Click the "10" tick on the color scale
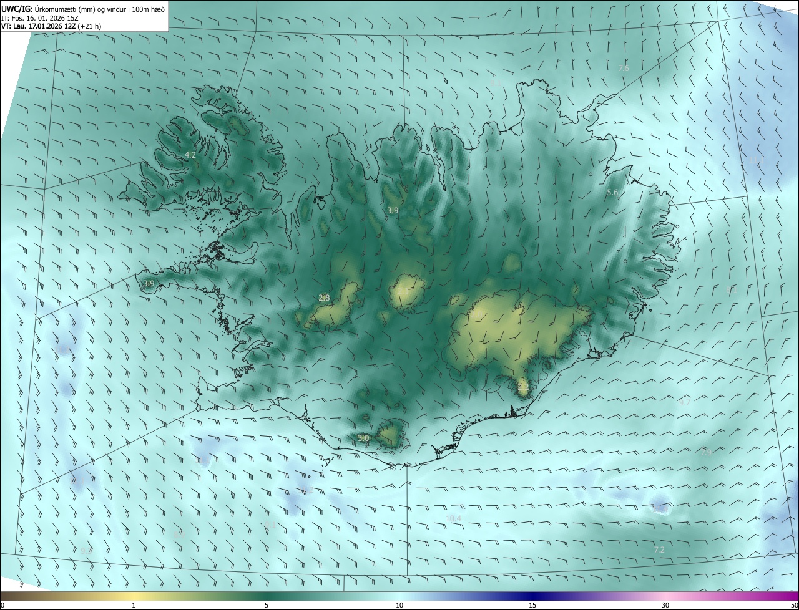The width and height of the screenshot is (799, 610). [399, 605]
